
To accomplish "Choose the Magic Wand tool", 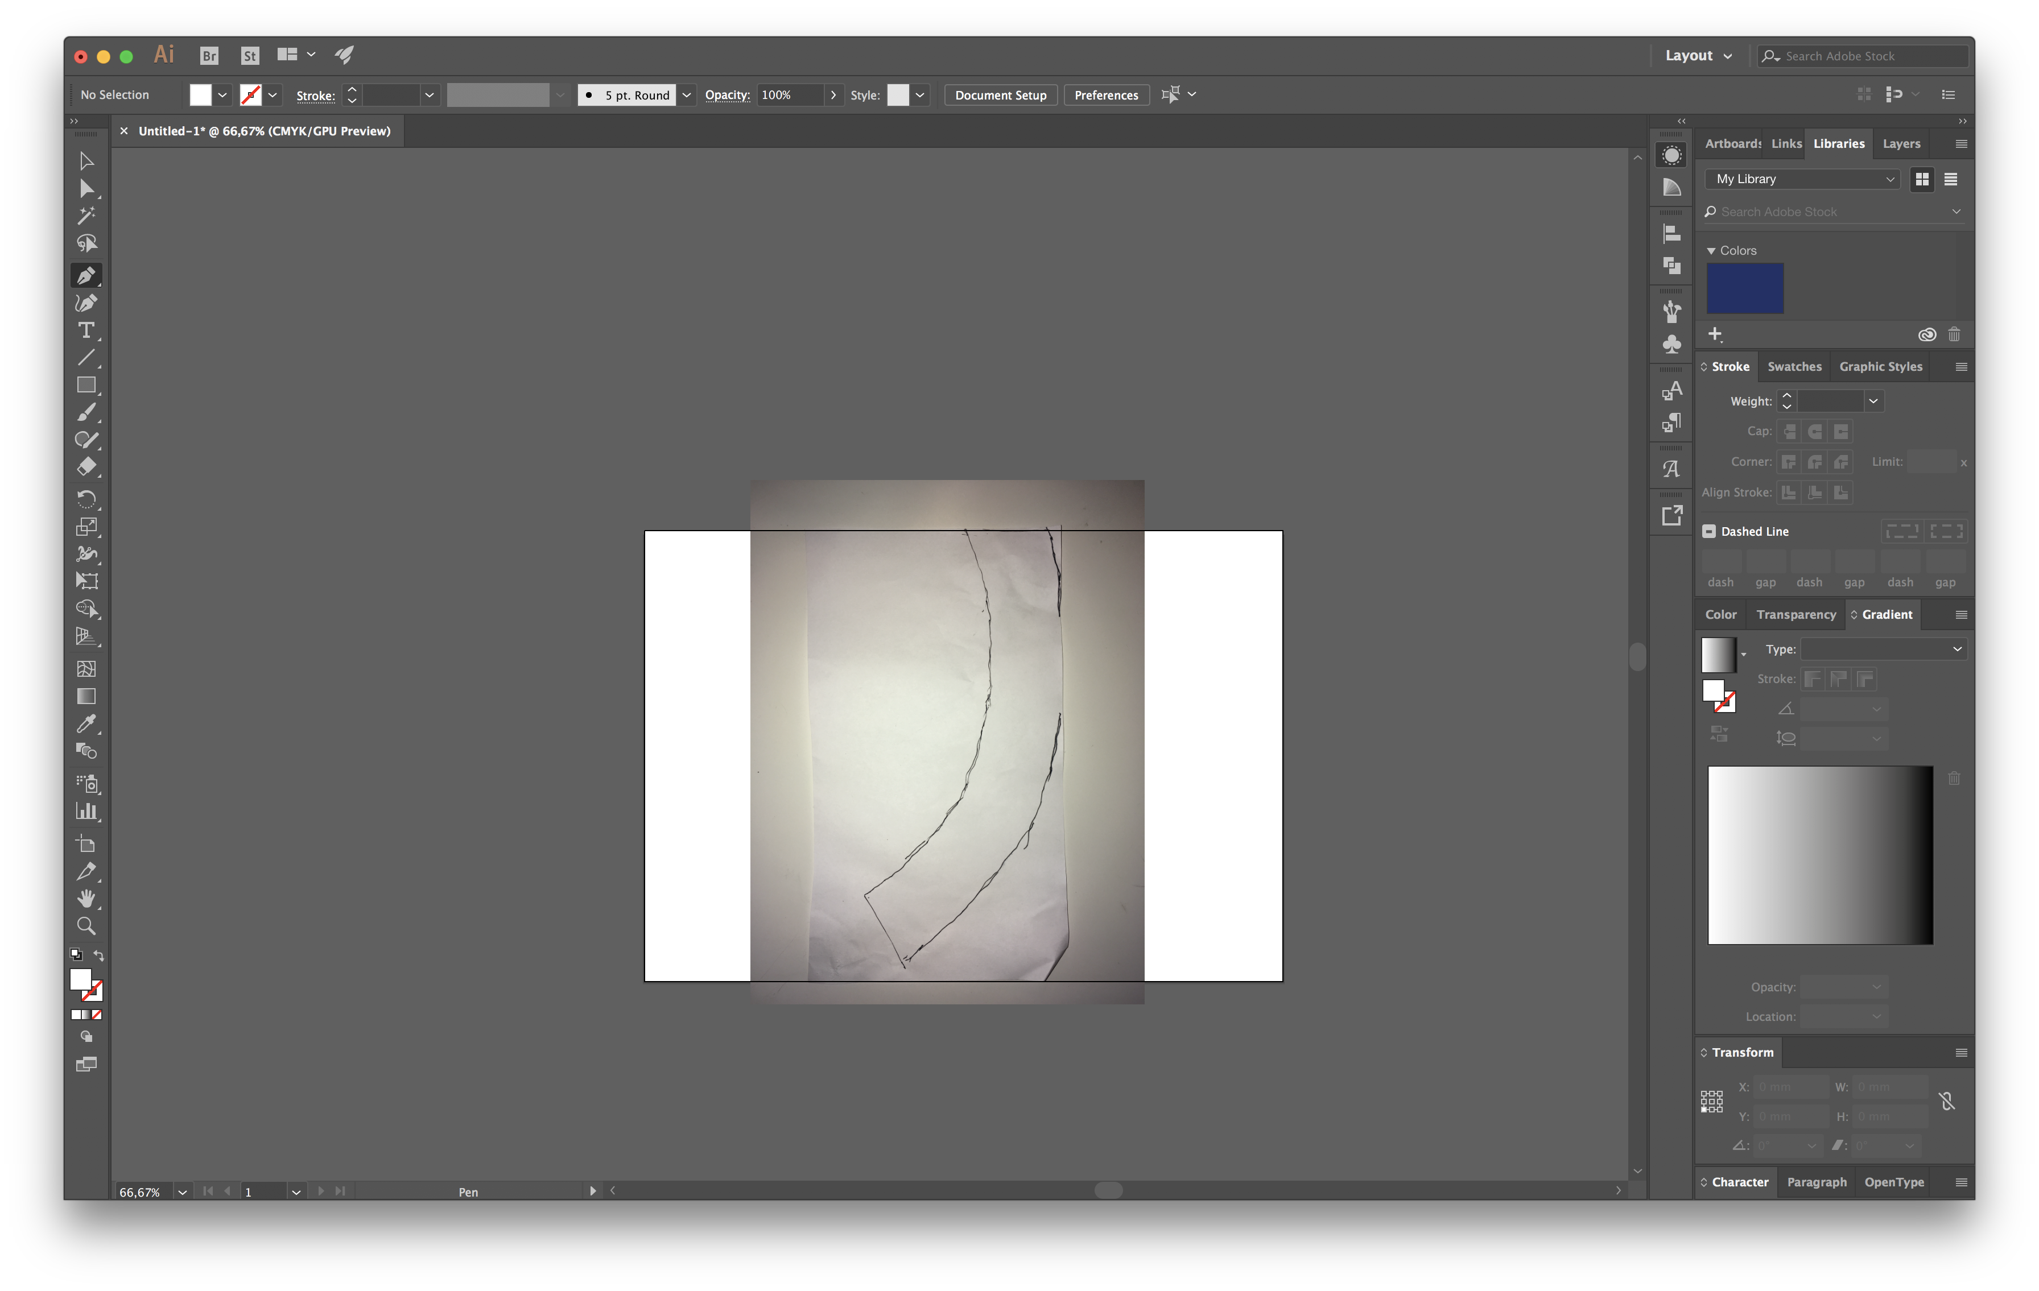I will (x=85, y=215).
